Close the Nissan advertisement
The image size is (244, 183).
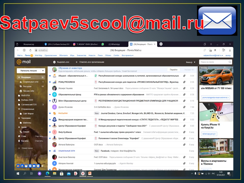[x=232, y=68]
